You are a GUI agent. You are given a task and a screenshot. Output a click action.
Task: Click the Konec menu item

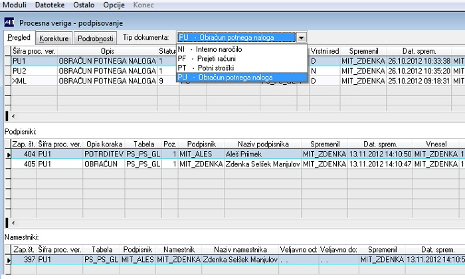coord(143,5)
